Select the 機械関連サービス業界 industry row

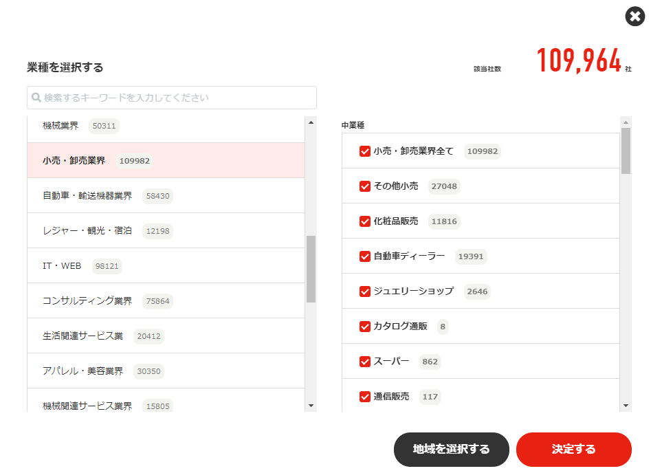click(x=166, y=400)
